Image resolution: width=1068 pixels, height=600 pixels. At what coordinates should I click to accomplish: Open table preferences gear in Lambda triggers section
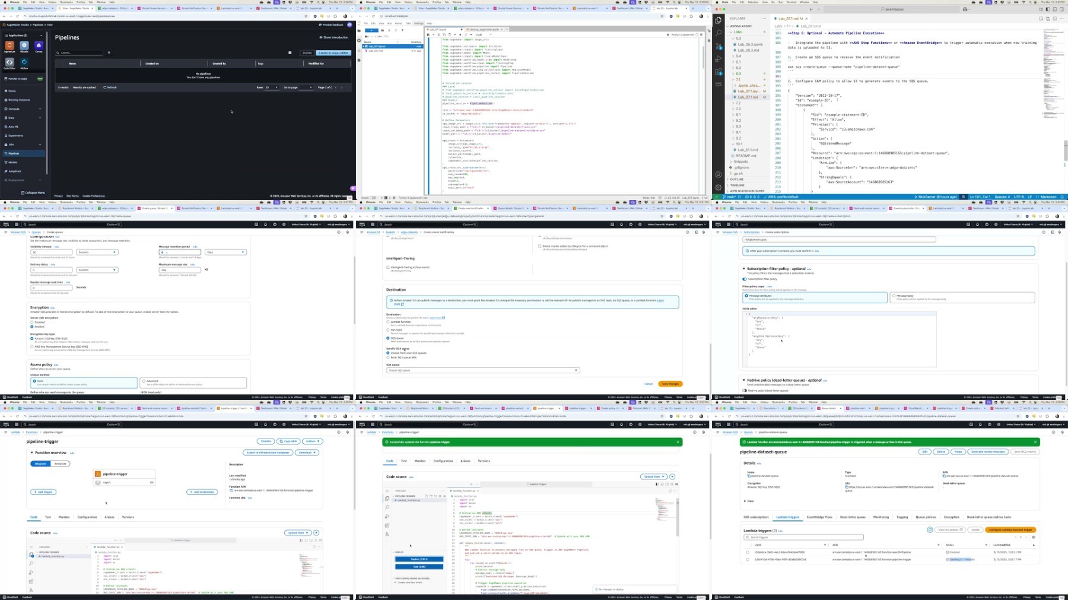point(1034,538)
